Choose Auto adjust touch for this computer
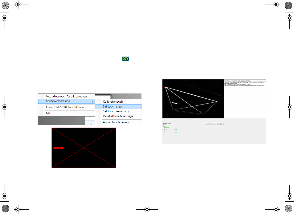 (66, 96)
